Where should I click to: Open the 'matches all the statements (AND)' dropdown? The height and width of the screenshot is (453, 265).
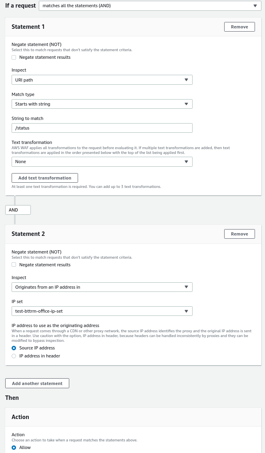point(150,6)
